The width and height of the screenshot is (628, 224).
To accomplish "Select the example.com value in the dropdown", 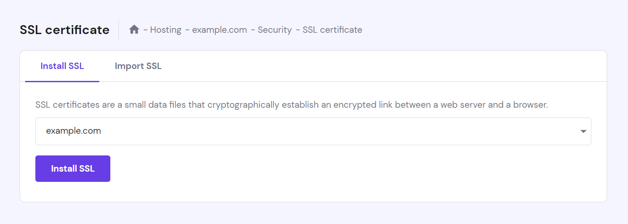I will click(74, 131).
